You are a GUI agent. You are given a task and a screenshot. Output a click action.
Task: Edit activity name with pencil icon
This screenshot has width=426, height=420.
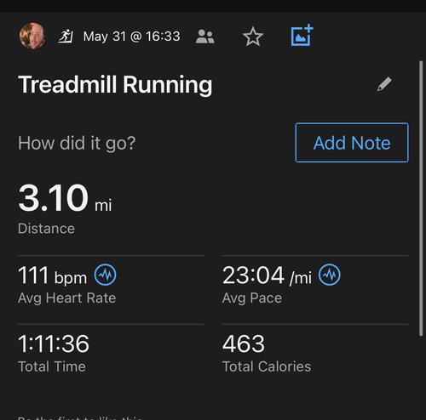384,84
